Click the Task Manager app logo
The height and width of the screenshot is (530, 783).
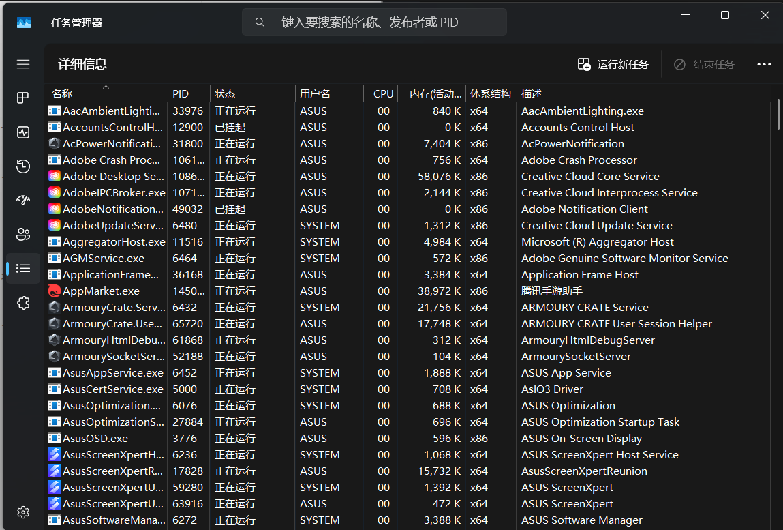point(23,23)
